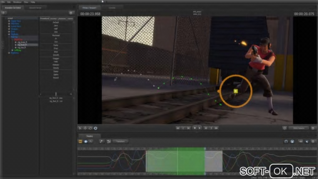This screenshot has height=179, width=318.
Task: Click the record button in the playback controls
Action: pos(195,128)
